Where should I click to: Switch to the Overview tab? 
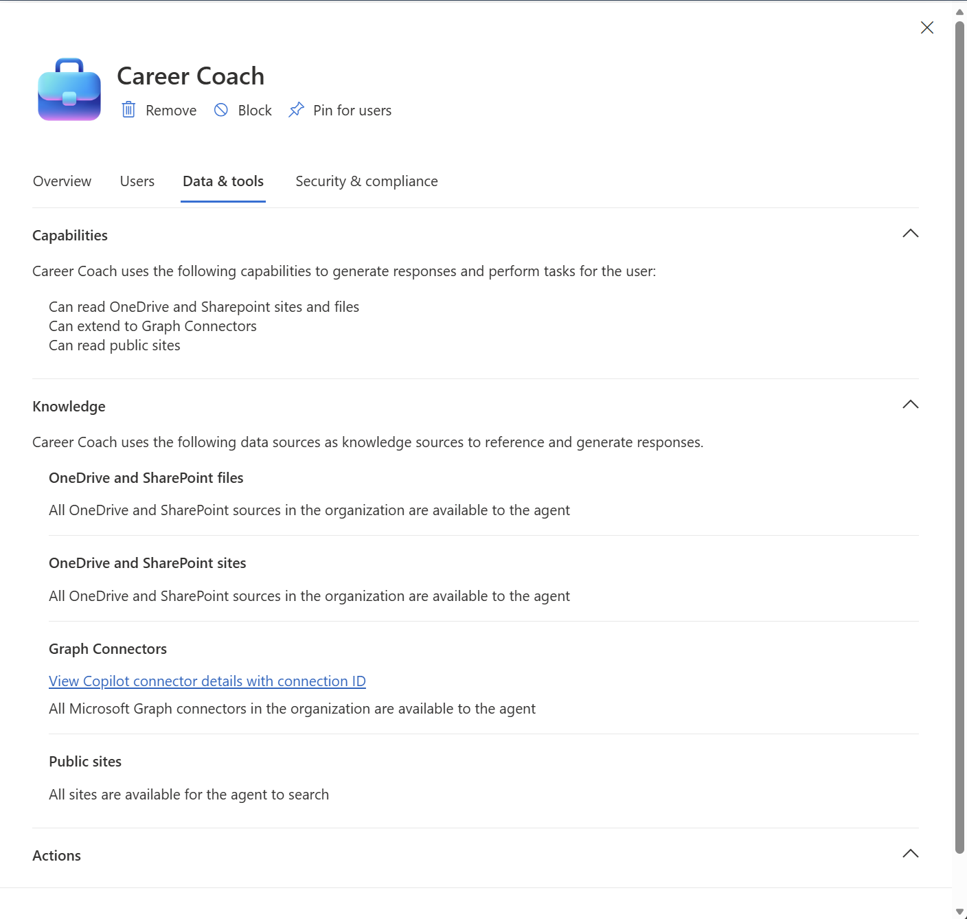click(x=62, y=181)
